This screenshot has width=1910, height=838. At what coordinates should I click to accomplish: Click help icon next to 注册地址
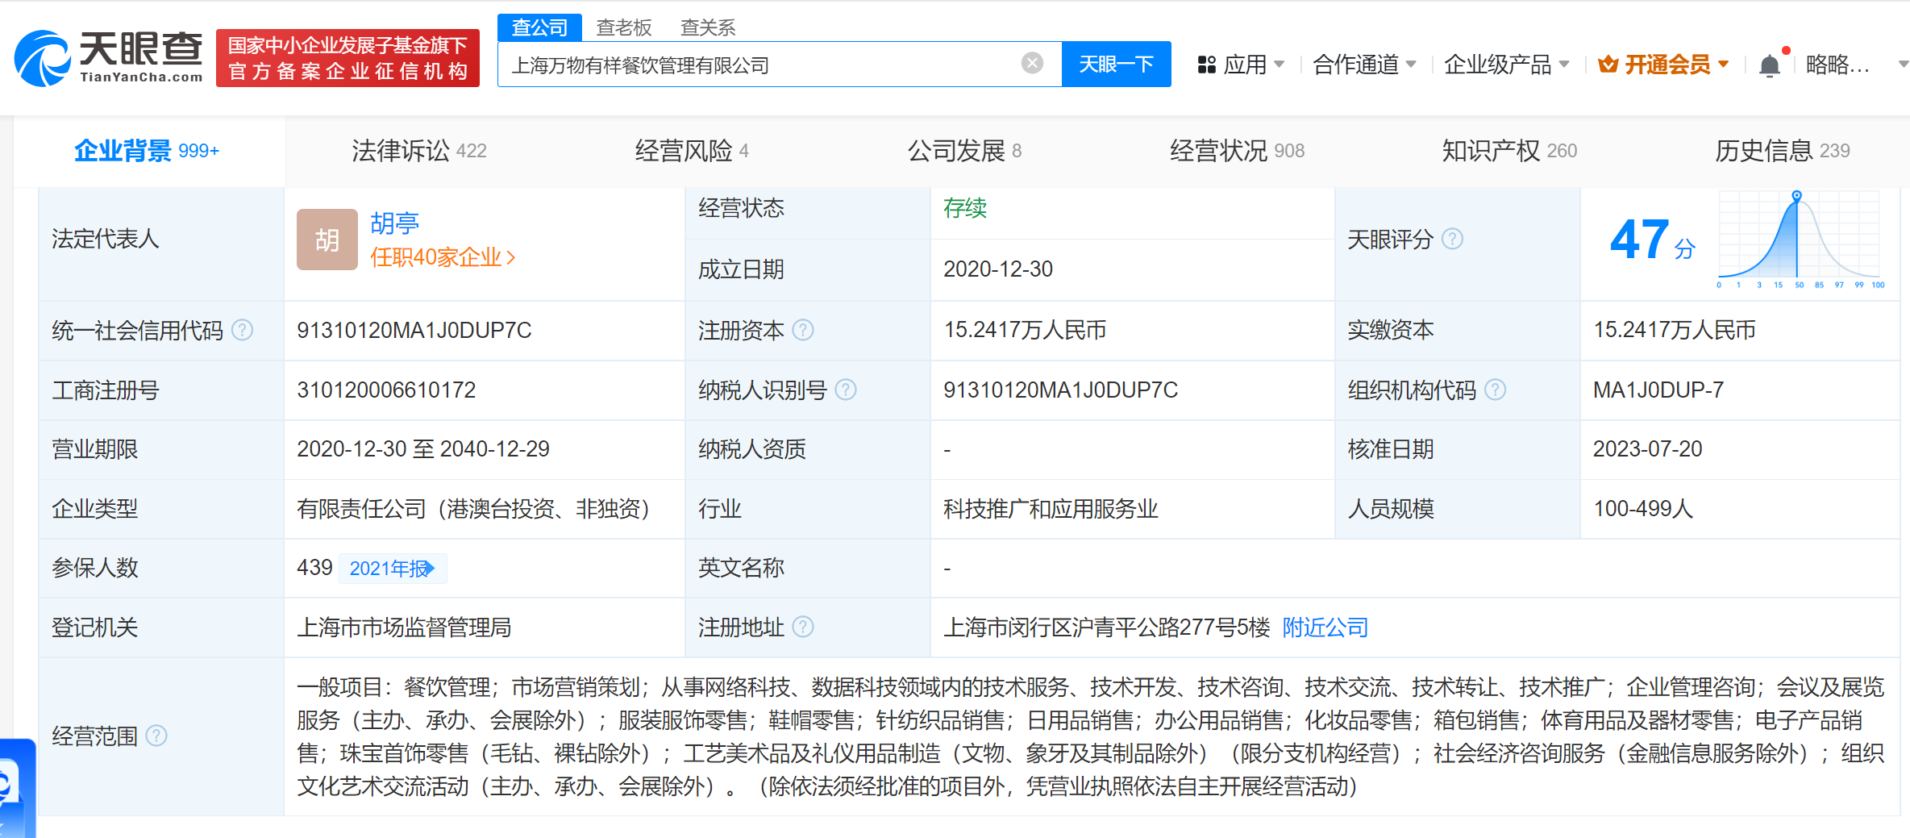tap(803, 627)
